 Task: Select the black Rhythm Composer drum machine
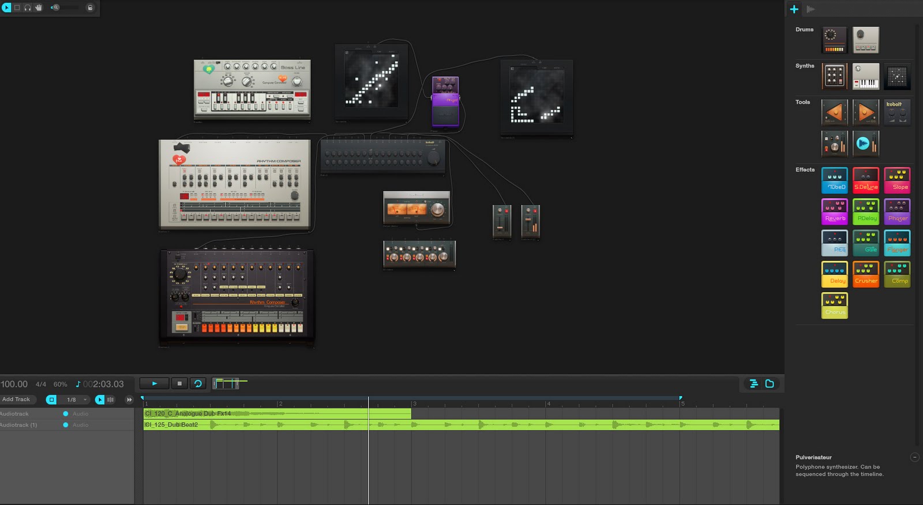coord(237,297)
